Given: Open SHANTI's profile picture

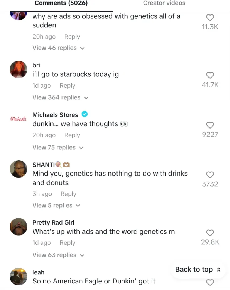Looking at the screenshot, I should coord(18,169).
